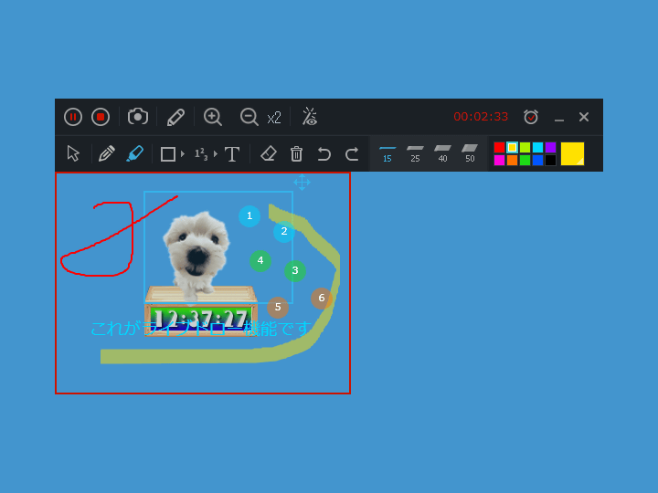This screenshot has height=493, width=658.
Task: Select the pencil drawing tool in second row
Action: point(107,153)
